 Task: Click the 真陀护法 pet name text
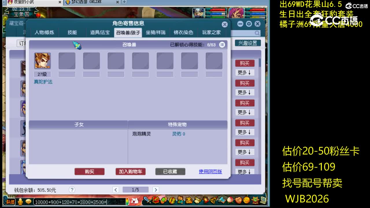(43, 82)
